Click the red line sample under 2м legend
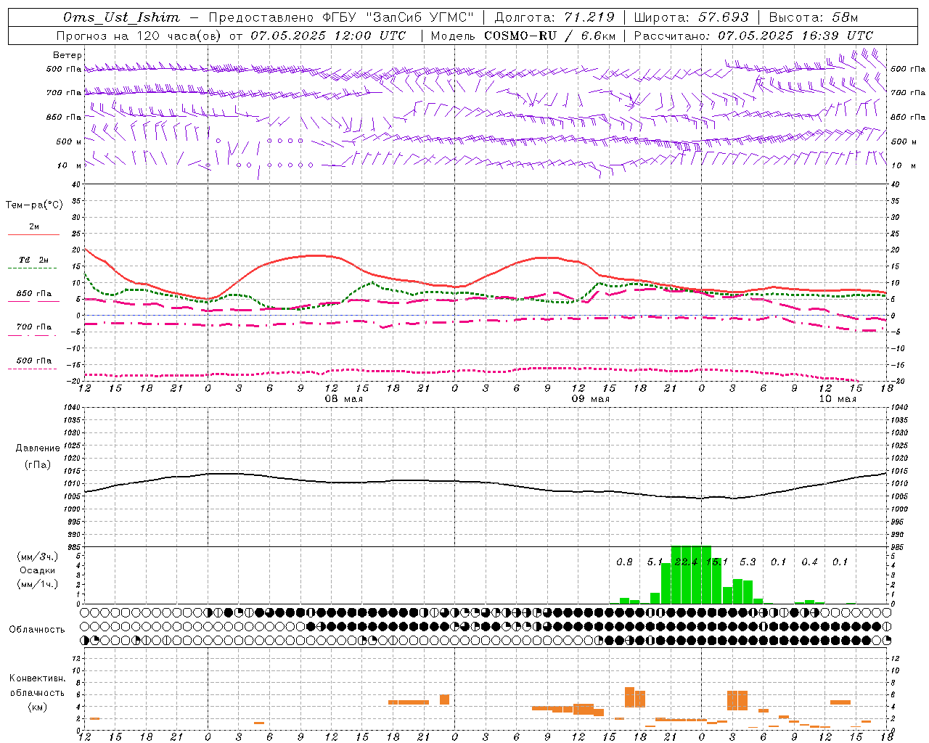The image size is (929, 743). point(33,235)
